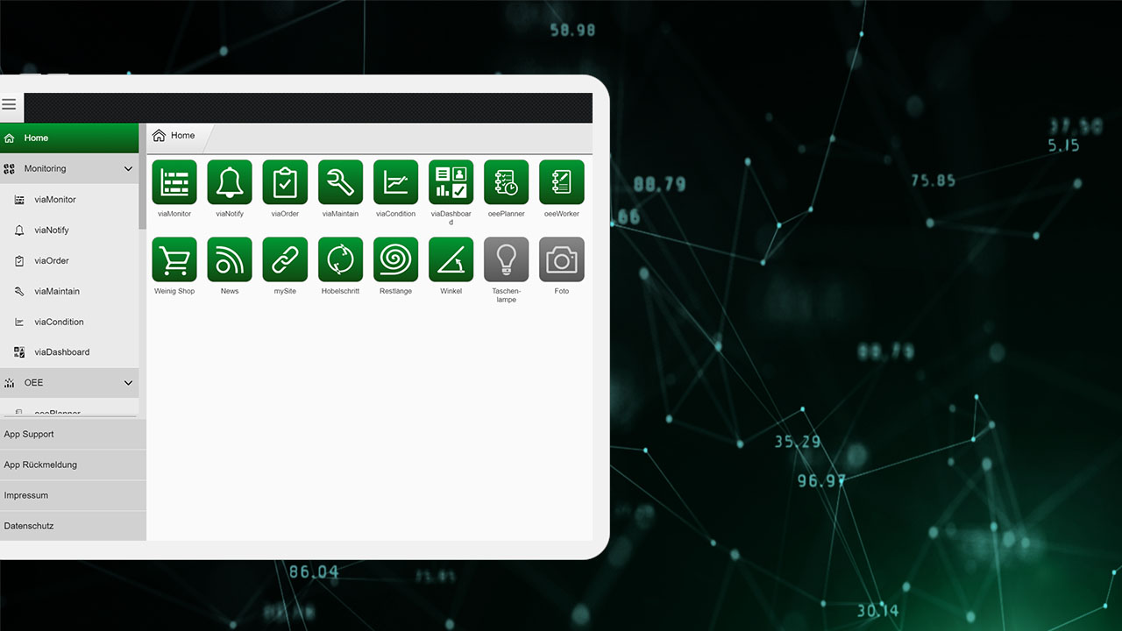Screen dimensions: 1122x631
Task: Launch the Winkel angle tile
Action: click(451, 259)
